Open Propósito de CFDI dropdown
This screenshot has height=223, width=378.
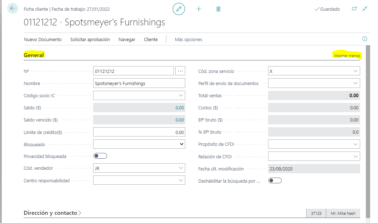click(x=356, y=144)
